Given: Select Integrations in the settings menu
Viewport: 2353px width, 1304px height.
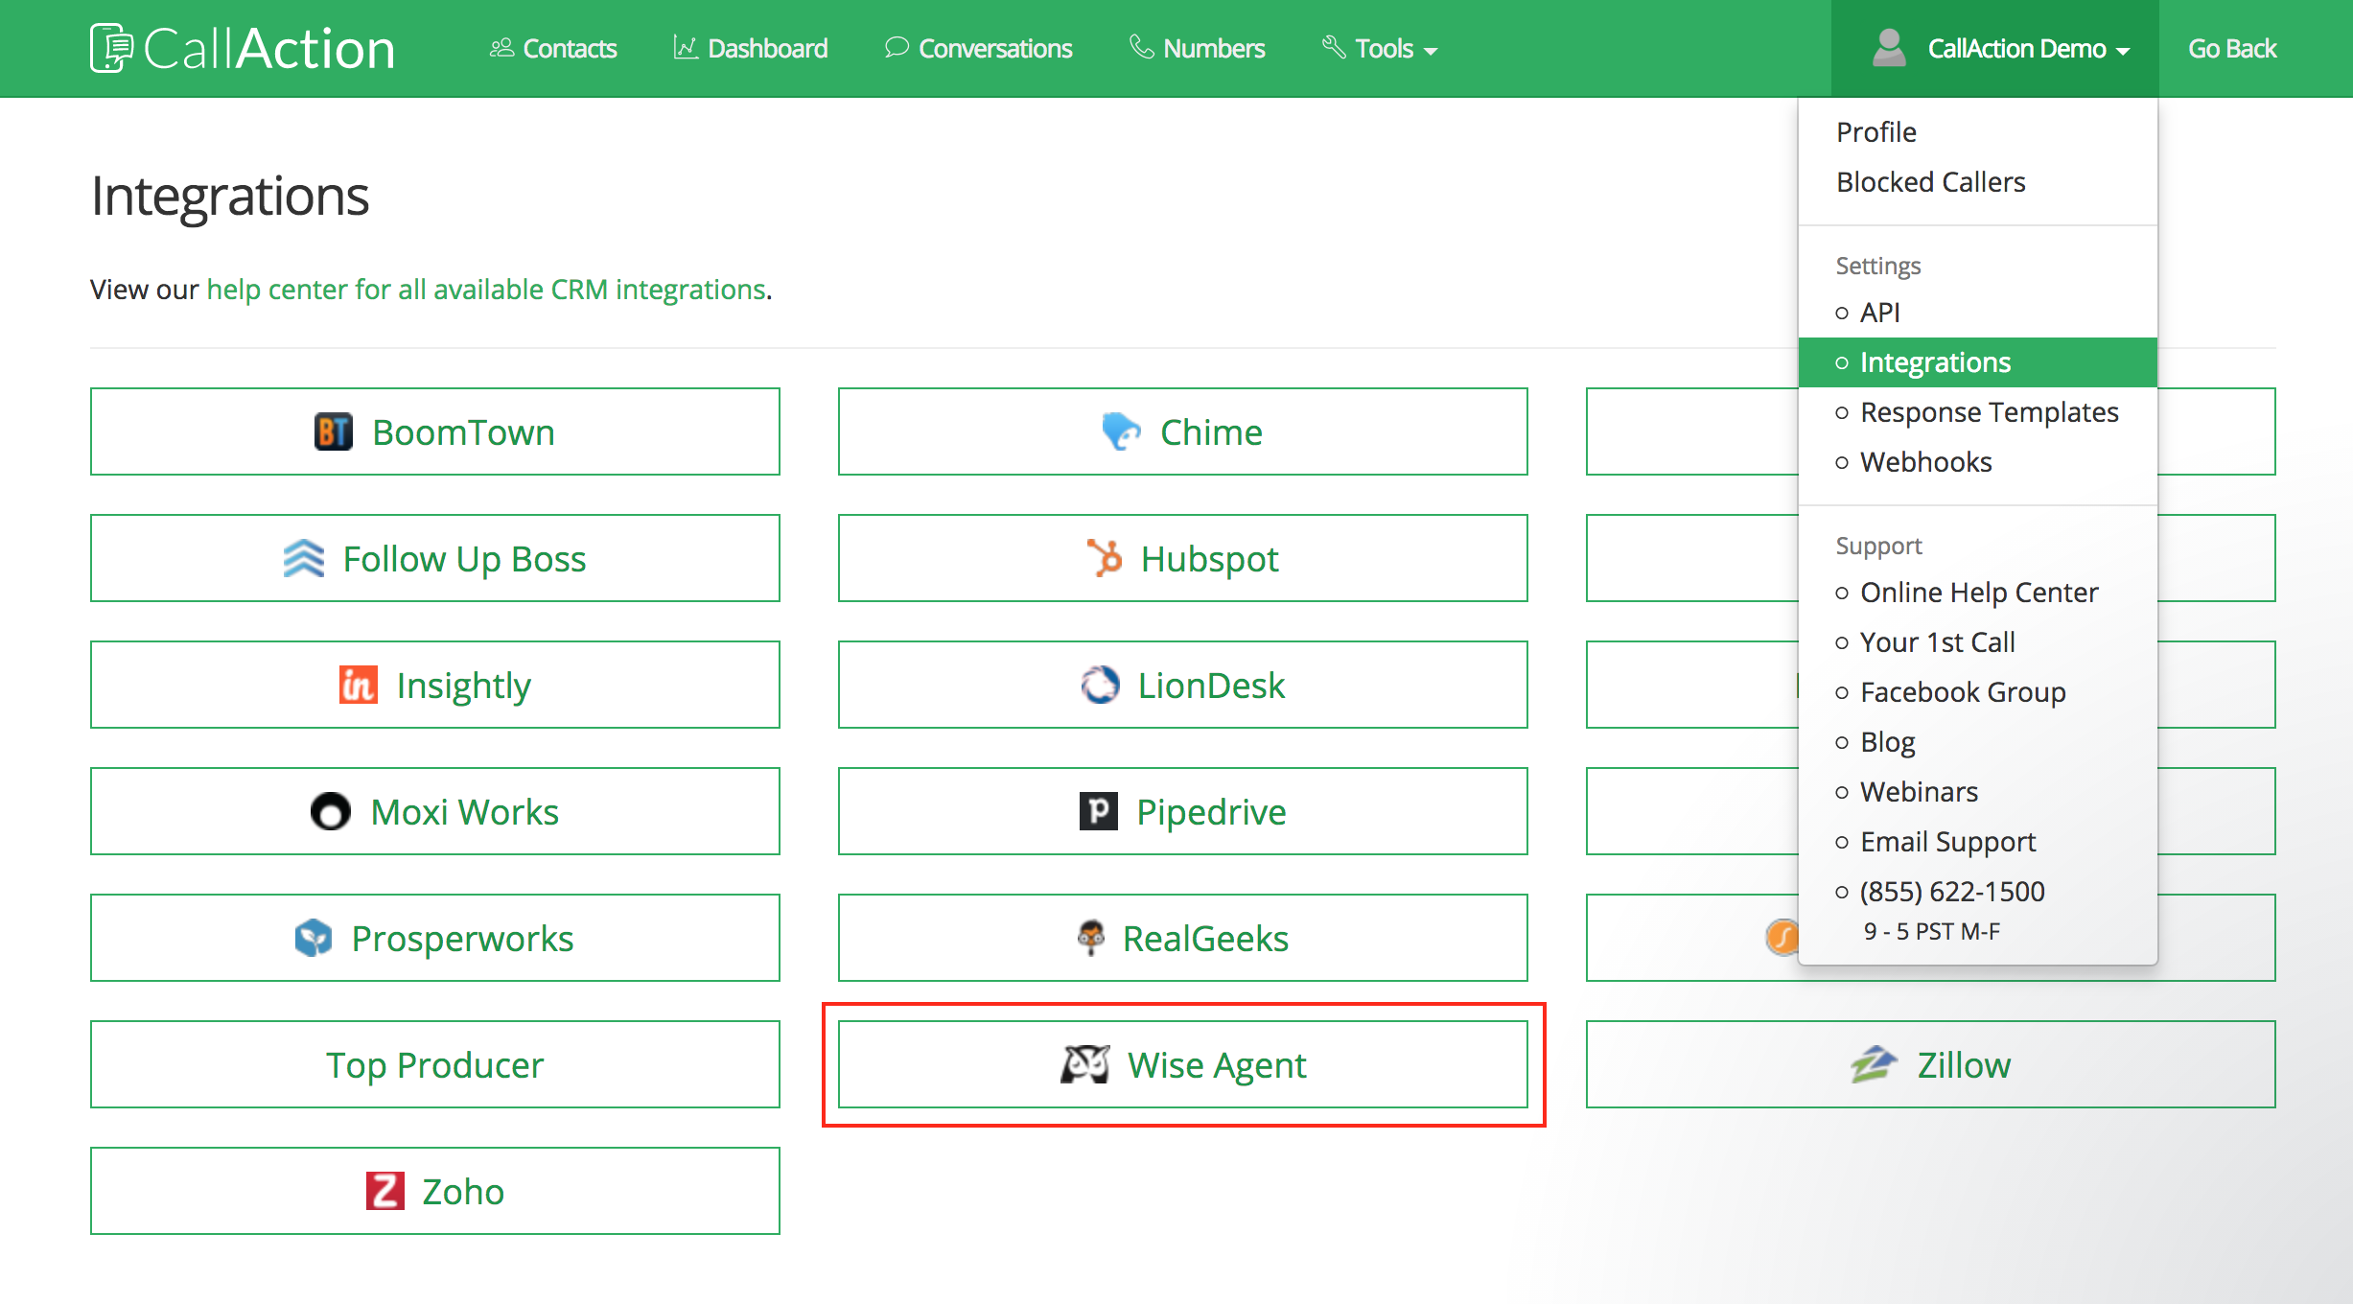Looking at the screenshot, I should click(x=1978, y=362).
